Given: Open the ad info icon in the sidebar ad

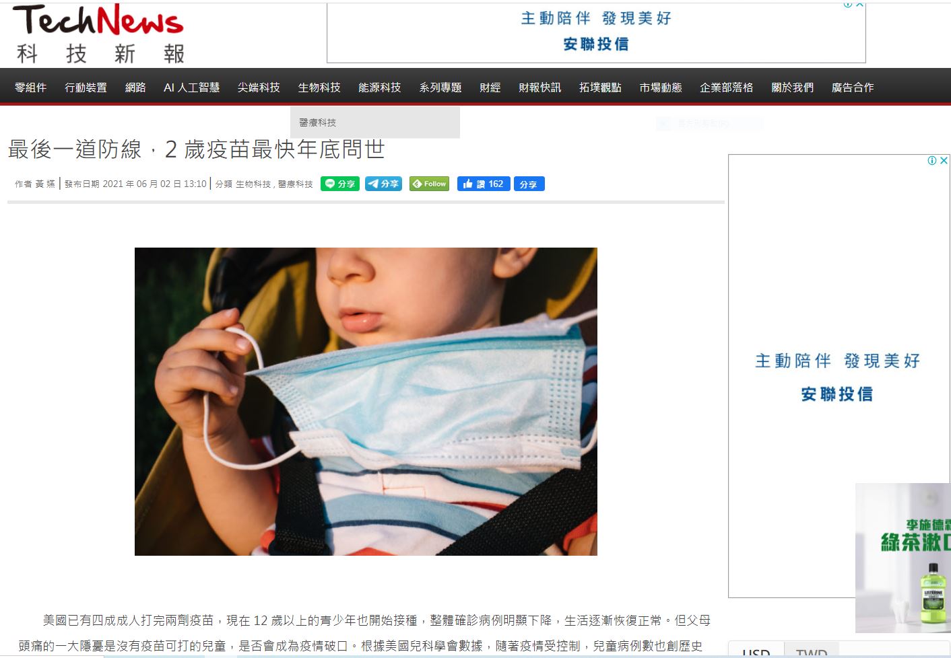Looking at the screenshot, I should tap(932, 160).
